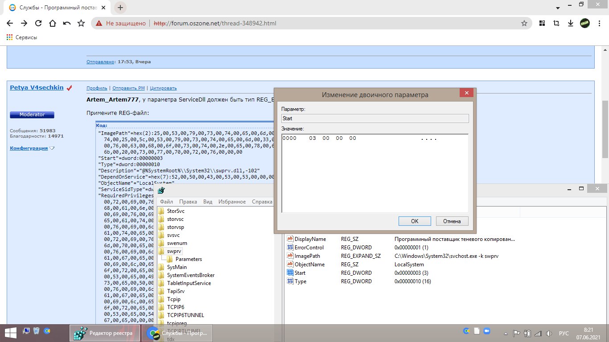Viewport: 609px width, 342px height.
Task: Open the Правка menu in registry editor
Action: (188, 202)
